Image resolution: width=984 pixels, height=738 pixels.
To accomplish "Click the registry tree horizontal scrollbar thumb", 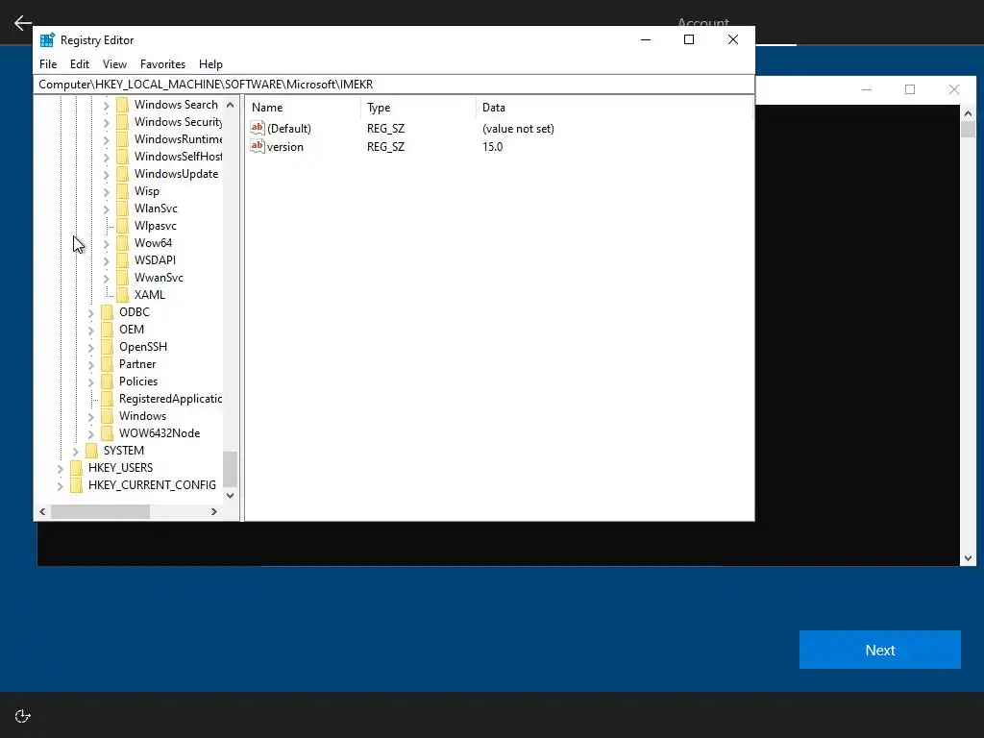I will click(100, 511).
